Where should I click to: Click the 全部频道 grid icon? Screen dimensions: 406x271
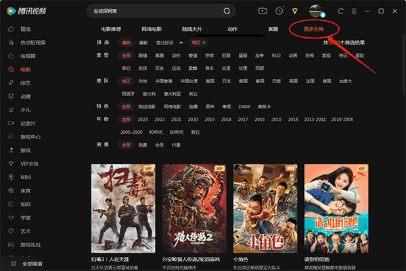coord(14,264)
